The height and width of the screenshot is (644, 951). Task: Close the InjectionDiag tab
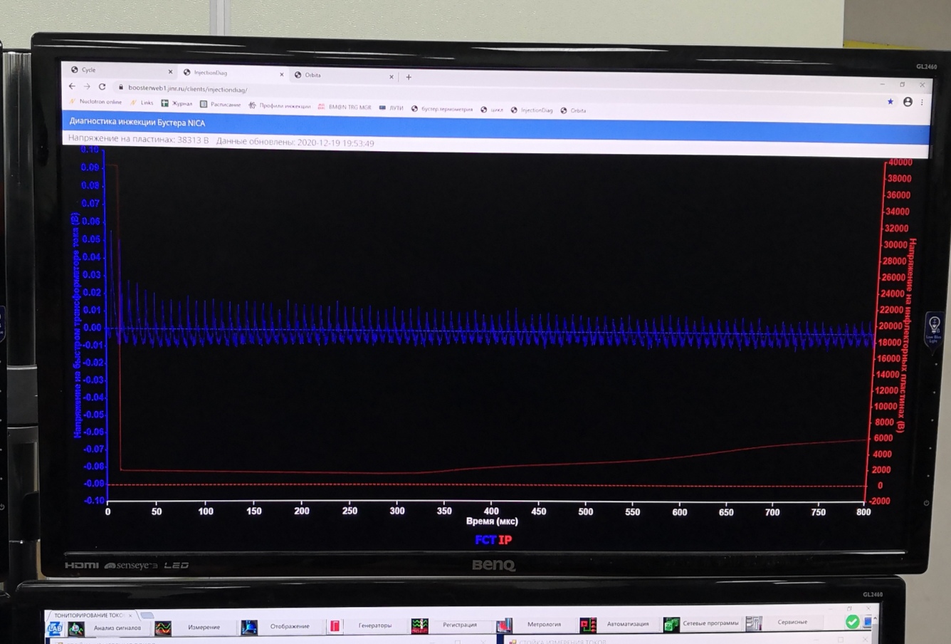tap(282, 74)
